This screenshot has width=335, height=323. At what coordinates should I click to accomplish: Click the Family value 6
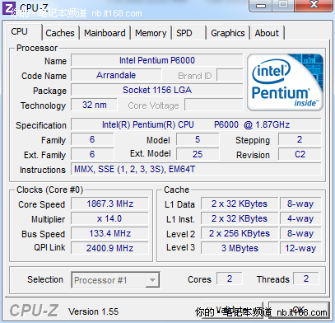pos(92,139)
